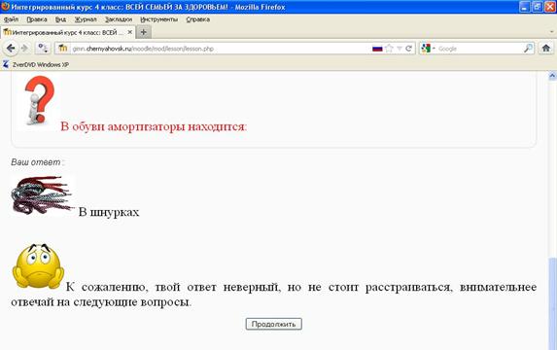Open the URL history dropdown arrow
Viewport: 557px width, 350px height.
(400, 49)
